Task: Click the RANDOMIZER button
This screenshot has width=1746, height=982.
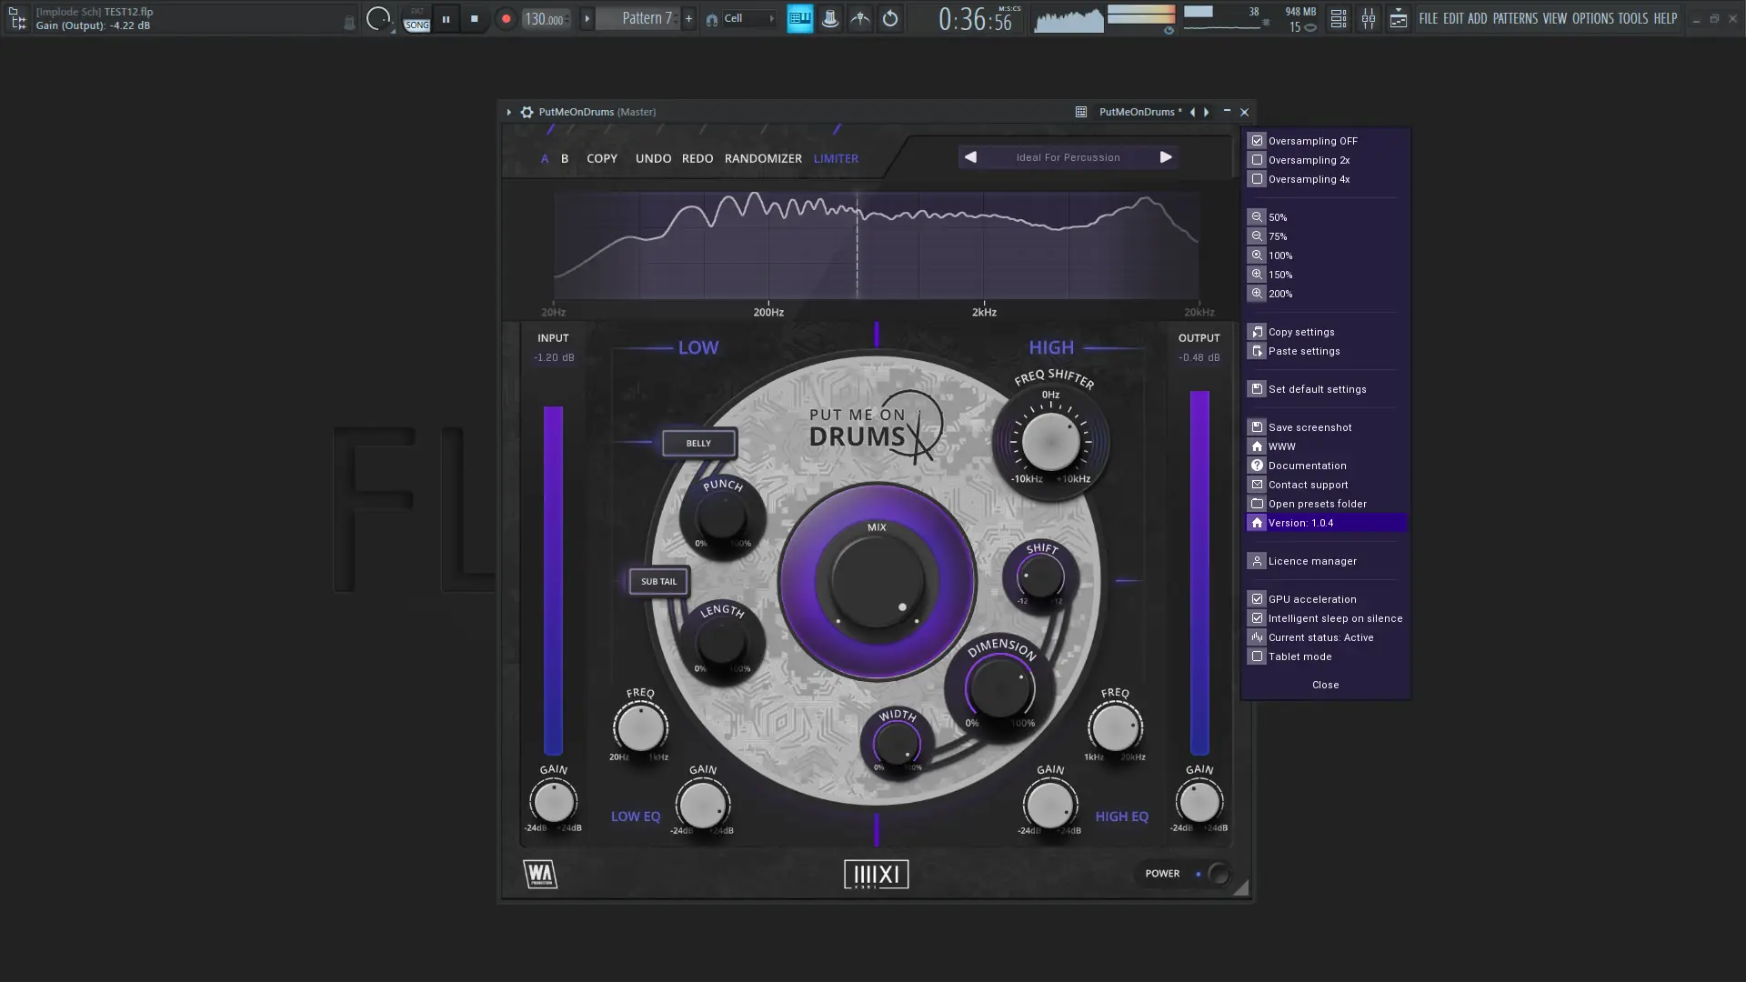Action: pyautogui.click(x=762, y=158)
